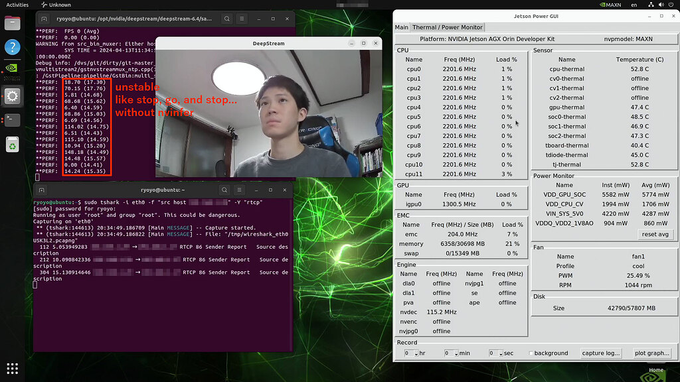Open the sec value spinner dropdown
680x382 pixels.
point(501,353)
